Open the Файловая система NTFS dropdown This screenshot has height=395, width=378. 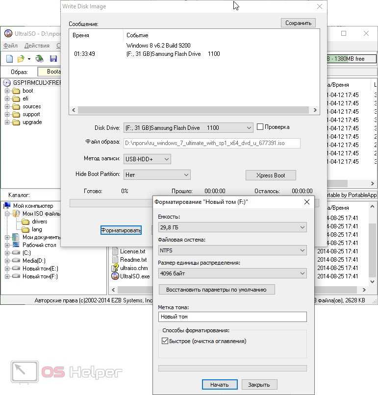[x=232, y=250]
